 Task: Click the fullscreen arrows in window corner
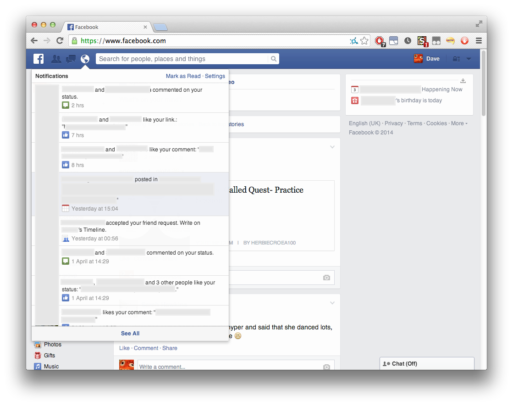point(479,24)
